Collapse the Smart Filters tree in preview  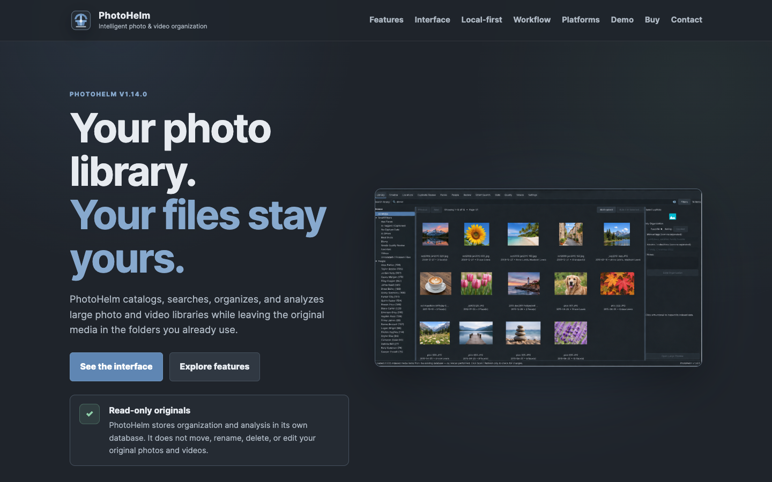click(376, 218)
